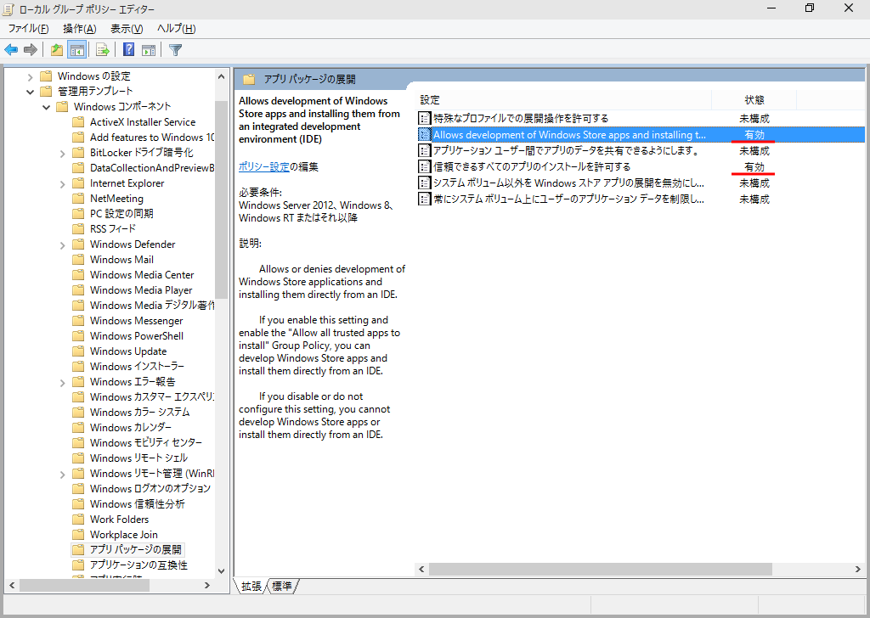Toggle the action pane toolbar icon

(149, 50)
